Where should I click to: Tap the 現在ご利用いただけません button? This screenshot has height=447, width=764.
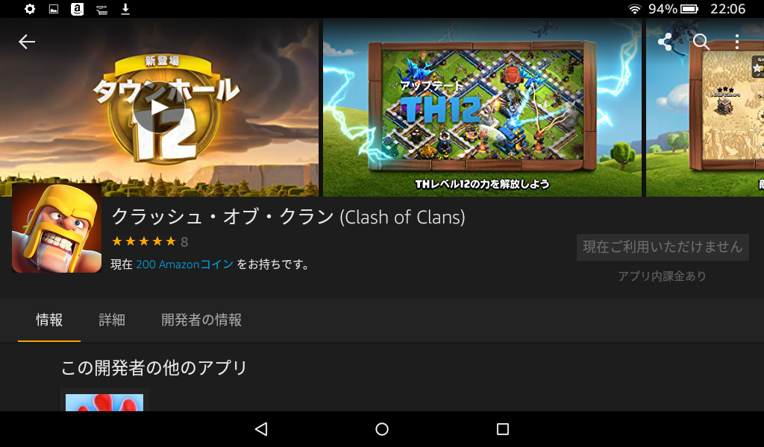(663, 247)
